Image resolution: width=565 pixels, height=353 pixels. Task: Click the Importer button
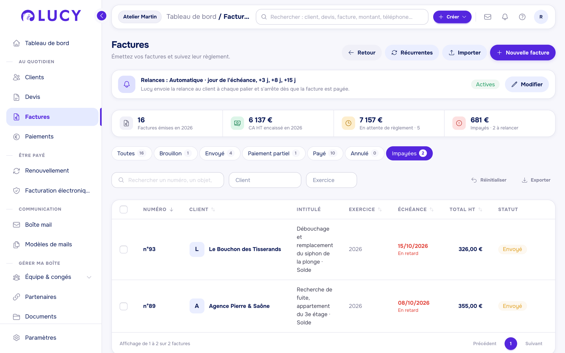465,53
